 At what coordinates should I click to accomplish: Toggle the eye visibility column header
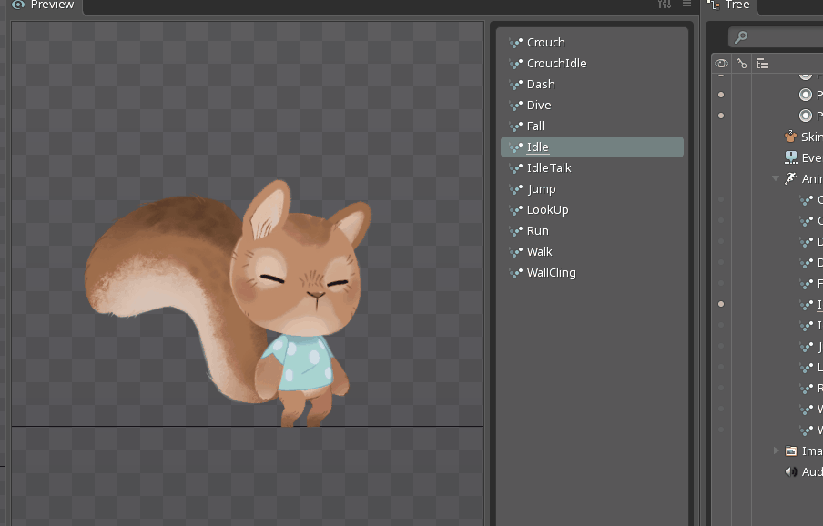721,64
